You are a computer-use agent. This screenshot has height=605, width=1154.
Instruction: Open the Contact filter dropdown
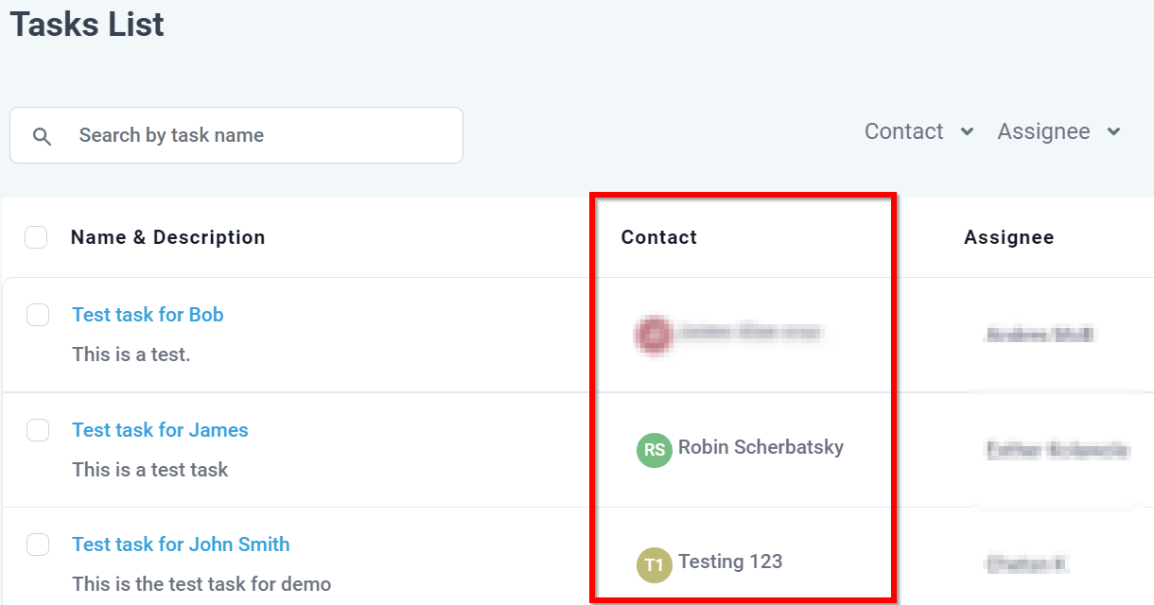coord(918,131)
